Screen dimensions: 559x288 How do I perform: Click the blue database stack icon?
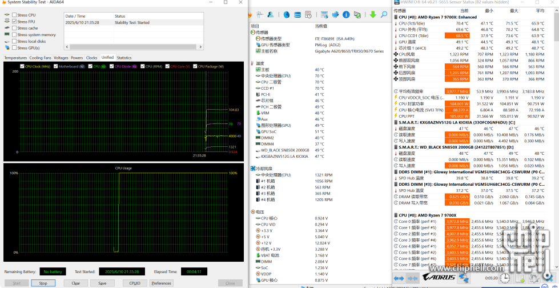[297, 15]
